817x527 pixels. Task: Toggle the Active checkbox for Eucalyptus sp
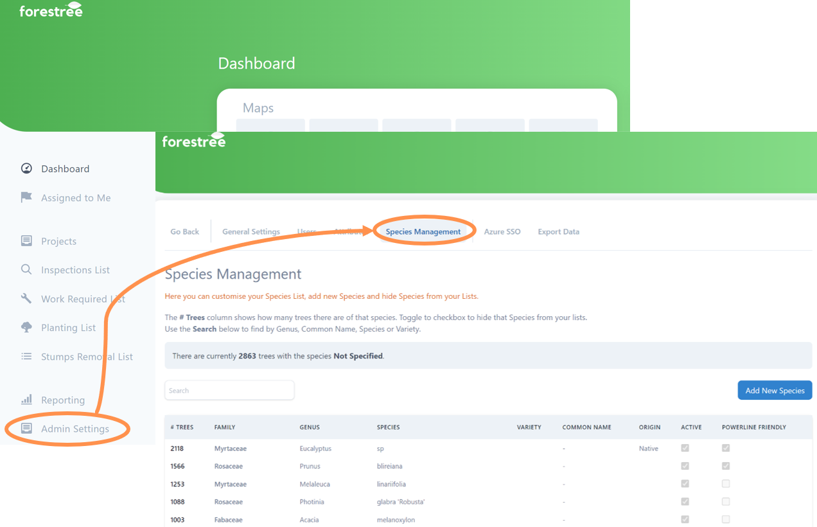coord(685,448)
